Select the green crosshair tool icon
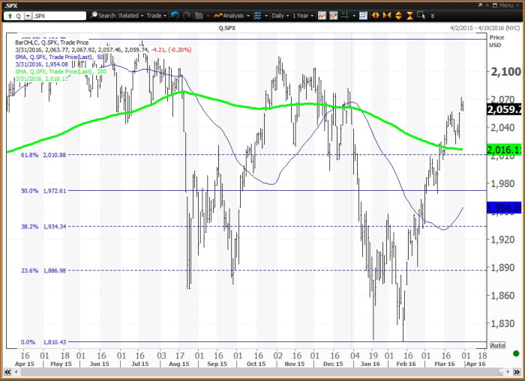 (345, 16)
